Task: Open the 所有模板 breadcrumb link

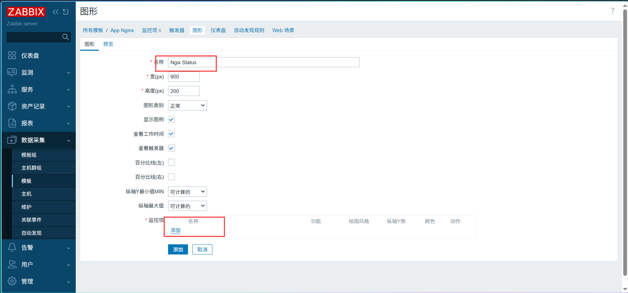Action: 93,30
